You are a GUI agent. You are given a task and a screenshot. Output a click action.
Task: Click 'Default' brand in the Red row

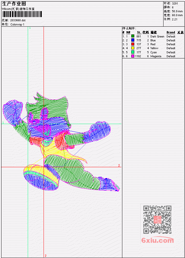pyautogui.click(x=171, y=44)
